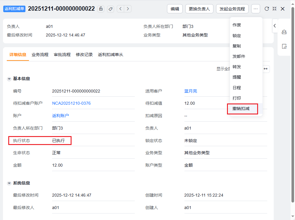Switch to the 业务流程 tab
Viewport: 295px width, 220px height.
(40, 55)
